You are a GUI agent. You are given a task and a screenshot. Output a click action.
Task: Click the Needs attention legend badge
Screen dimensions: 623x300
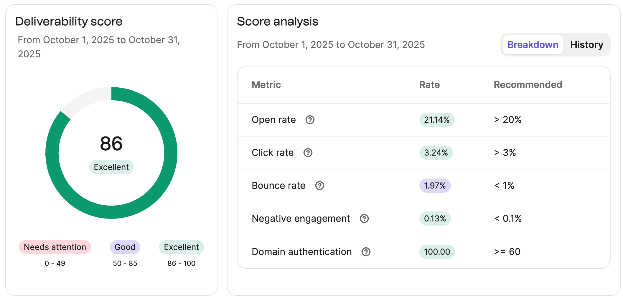pyautogui.click(x=55, y=247)
